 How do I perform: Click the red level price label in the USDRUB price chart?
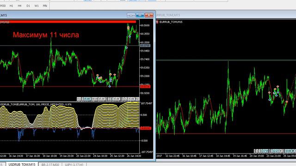point(145,87)
